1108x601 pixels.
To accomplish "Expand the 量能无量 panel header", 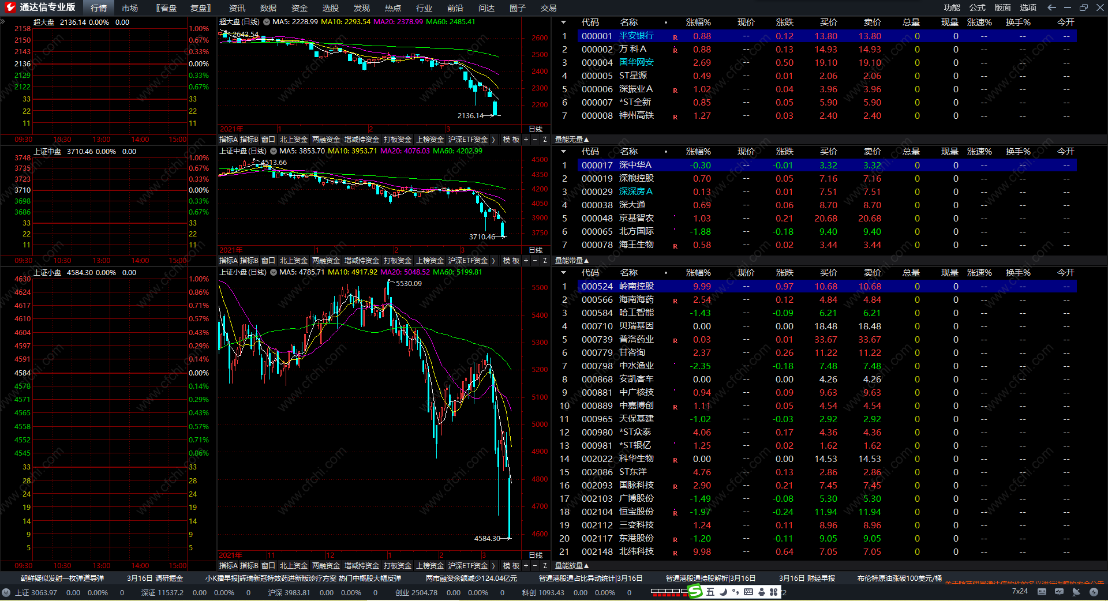I will tap(571, 140).
